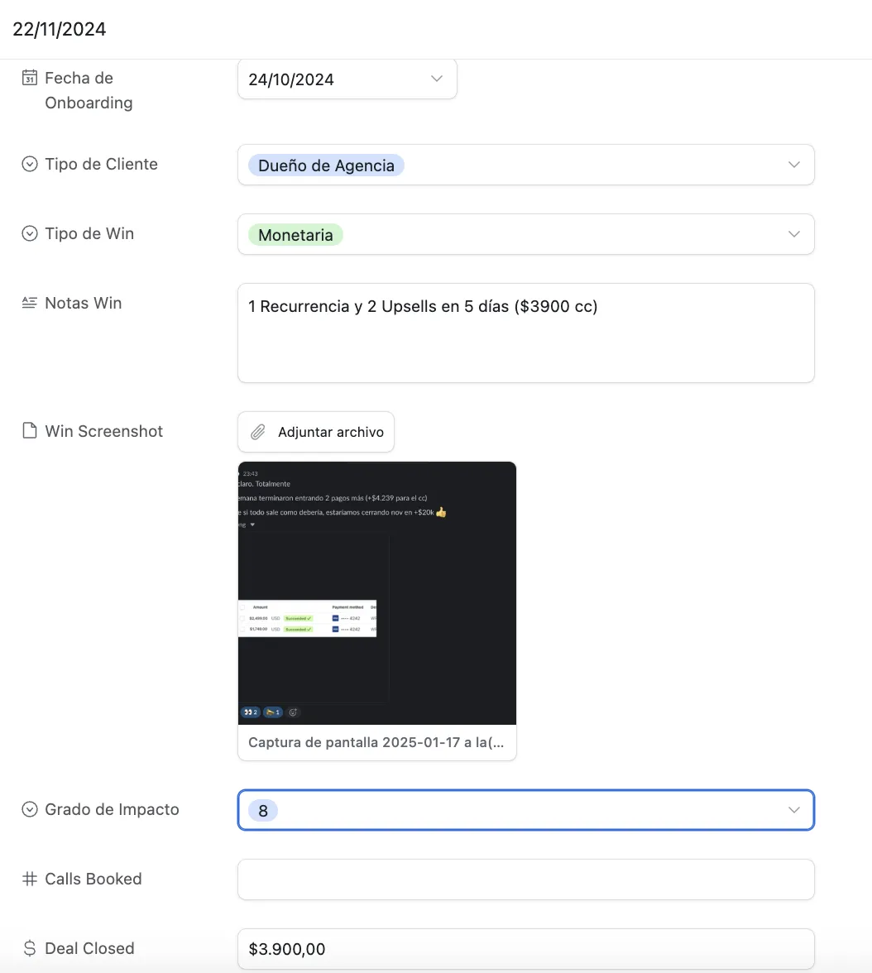Expand the Grado de Impacto dropdown chevron

click(x=793, y=810)
